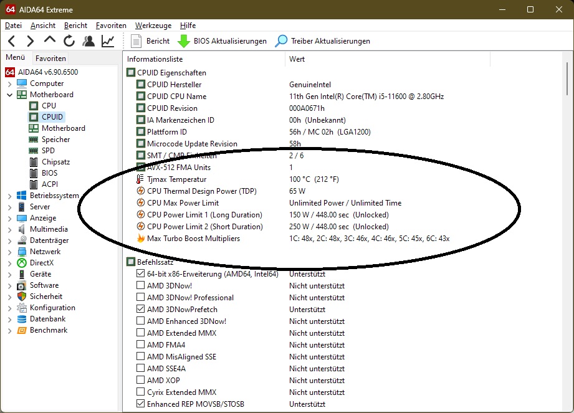This screenshot has height=413, width=574.
Task: Collapse the Motherboard tree node
Action: click(x=9, y=95)
